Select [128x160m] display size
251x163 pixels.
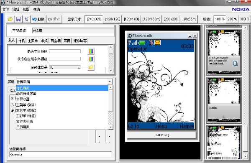(x=151, y=19)
